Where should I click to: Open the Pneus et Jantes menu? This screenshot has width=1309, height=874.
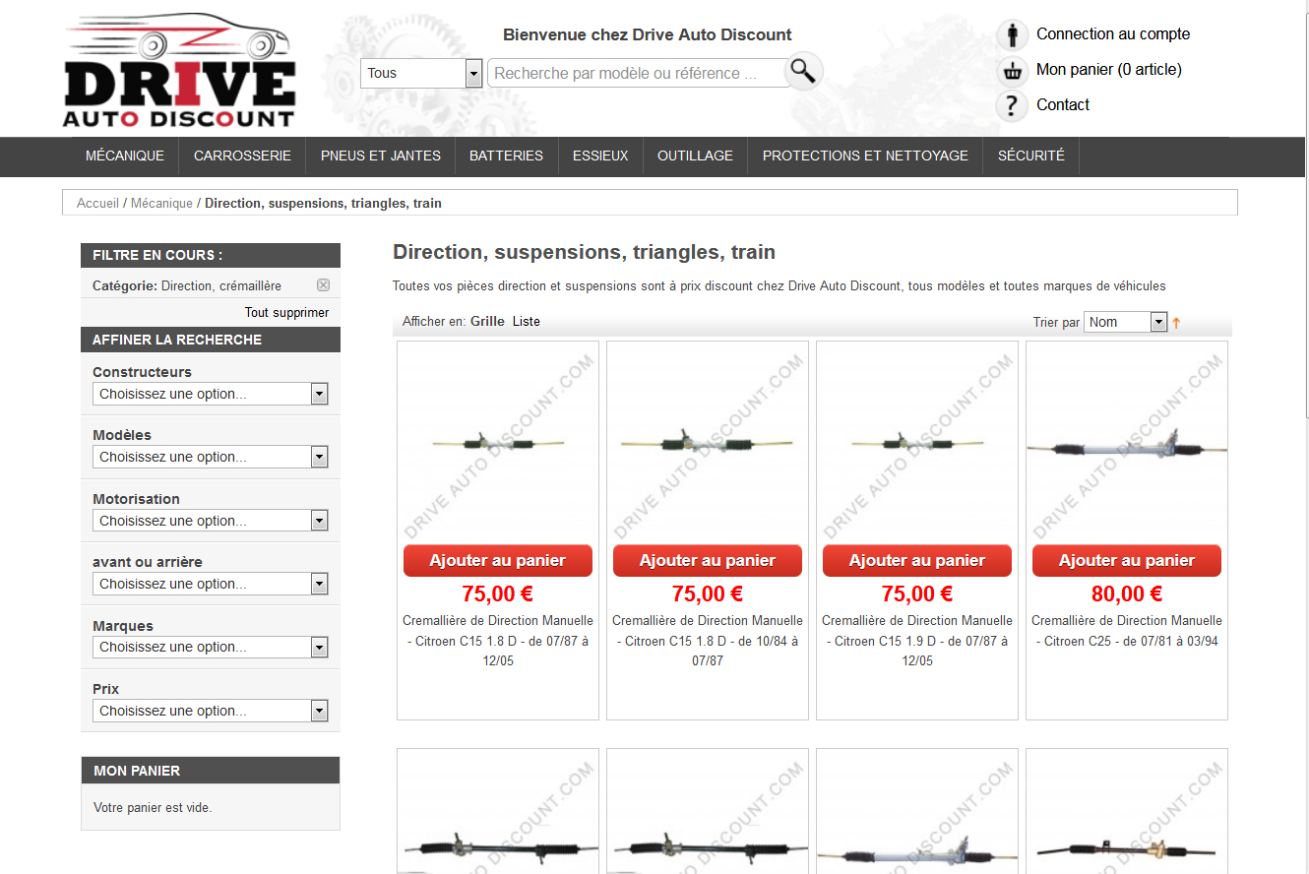pos(381,156)
